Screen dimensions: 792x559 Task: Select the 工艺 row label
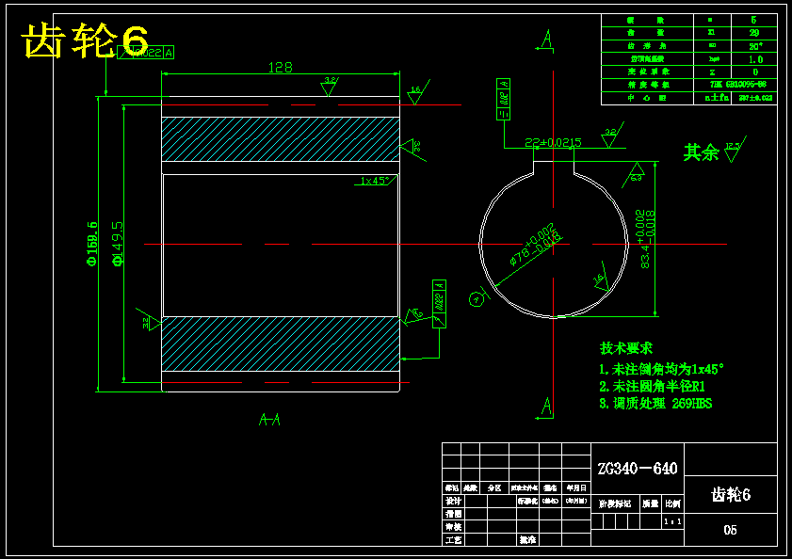(453, 540)
